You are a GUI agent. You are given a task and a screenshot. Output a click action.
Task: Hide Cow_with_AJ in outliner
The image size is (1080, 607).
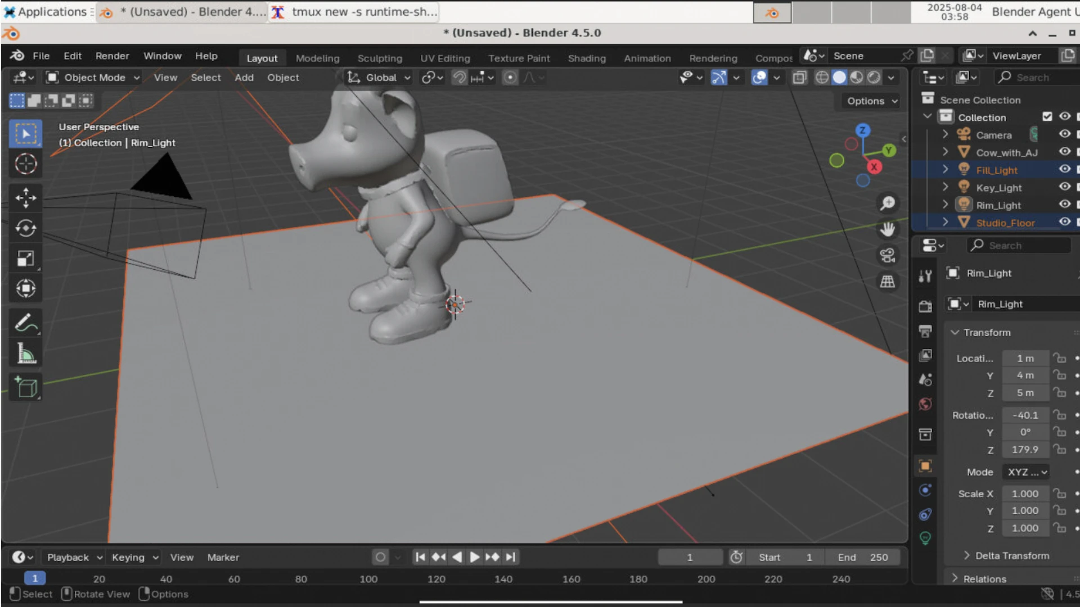[1064, 152]
